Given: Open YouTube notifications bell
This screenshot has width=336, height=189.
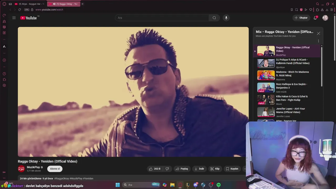Looking at the screenshot, I should [315, 18].
